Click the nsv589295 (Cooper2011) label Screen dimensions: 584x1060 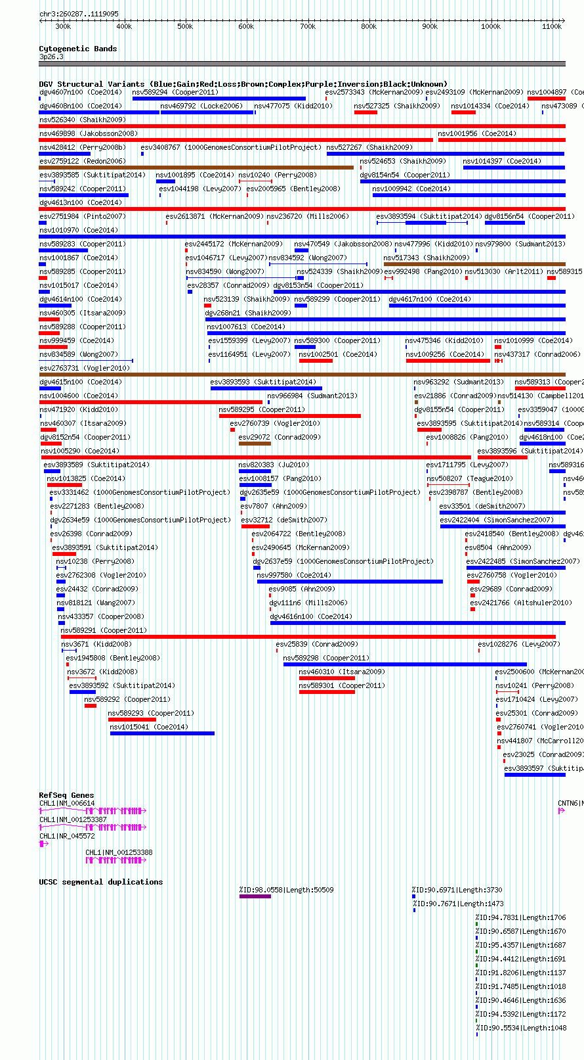(262, 409)
